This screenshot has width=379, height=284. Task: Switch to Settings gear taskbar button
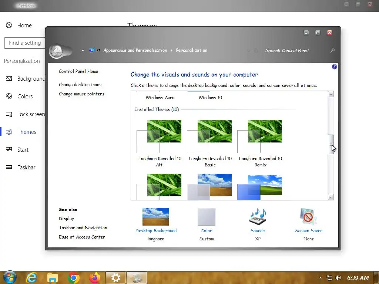click(x=116, y=278)
